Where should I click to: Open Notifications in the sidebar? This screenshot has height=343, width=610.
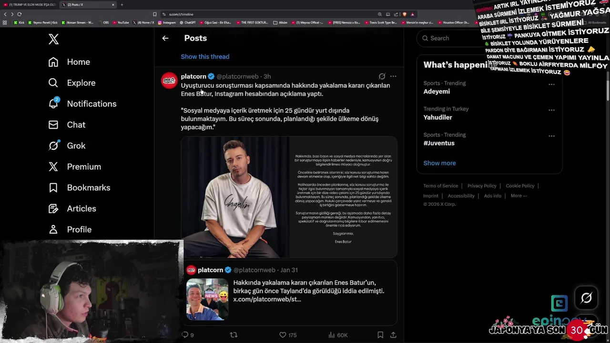coord(82,104)
